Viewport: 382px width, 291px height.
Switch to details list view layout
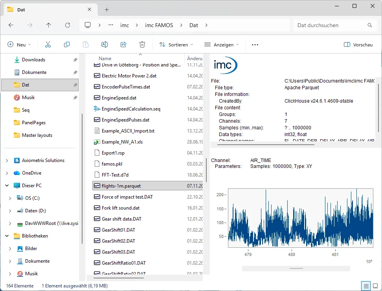coord(366,285)
